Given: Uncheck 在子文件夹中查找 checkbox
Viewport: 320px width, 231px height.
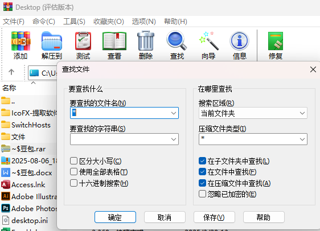Looking at the screenshot, I should 202,161.
